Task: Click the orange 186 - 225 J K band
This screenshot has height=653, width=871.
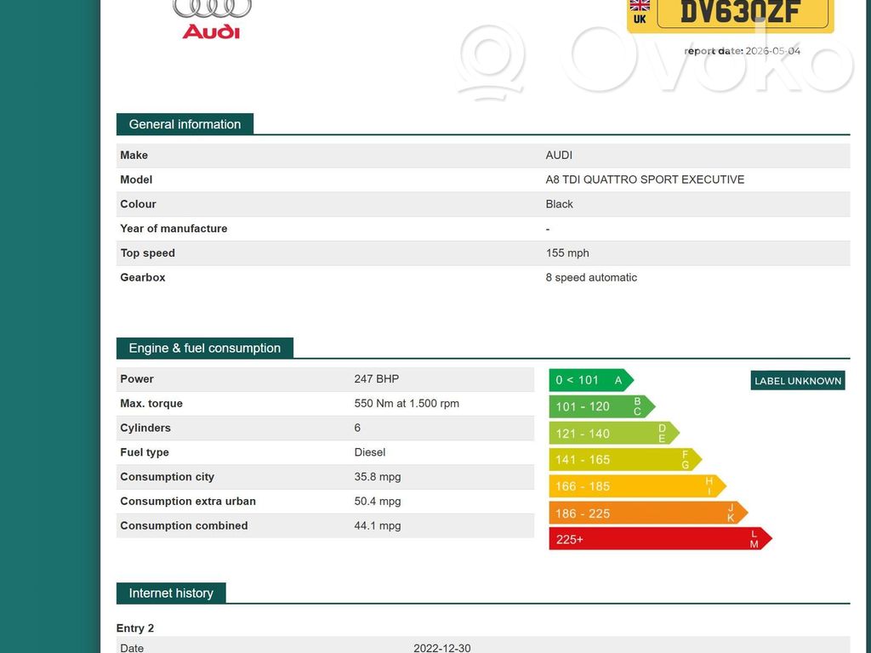Action: [649, 513]
